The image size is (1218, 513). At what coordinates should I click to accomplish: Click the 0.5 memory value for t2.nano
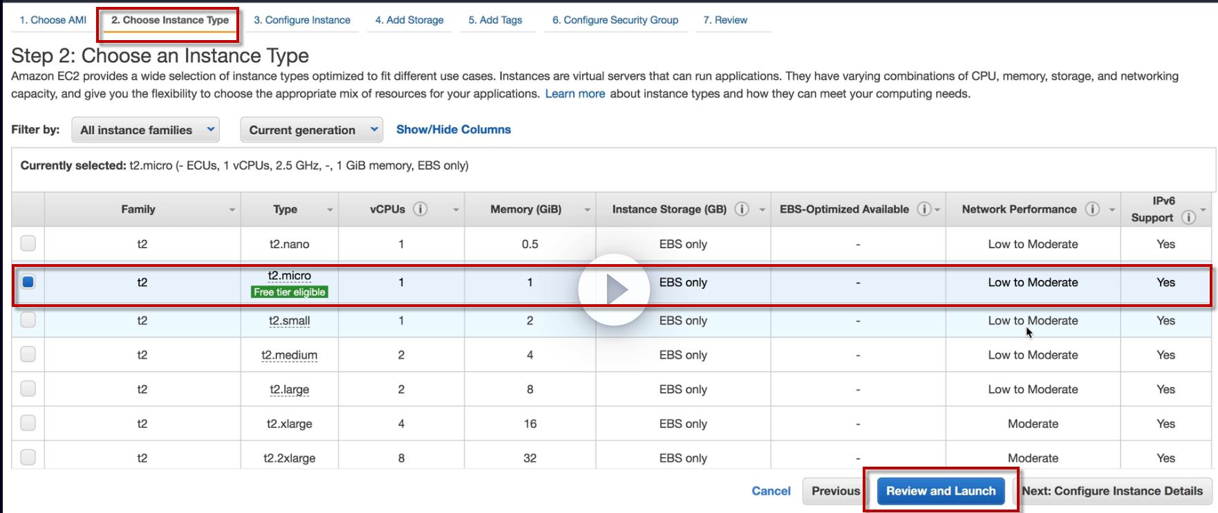(530, 244)
